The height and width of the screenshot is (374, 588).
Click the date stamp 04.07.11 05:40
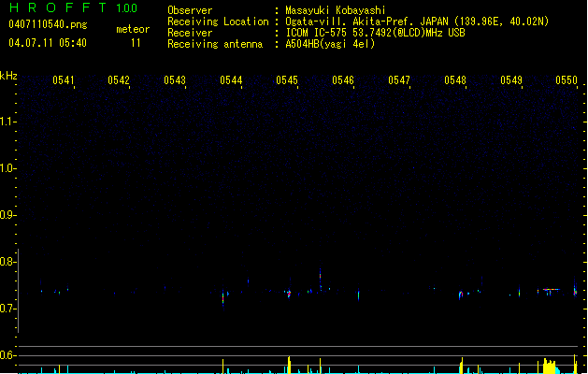(48, 43)
